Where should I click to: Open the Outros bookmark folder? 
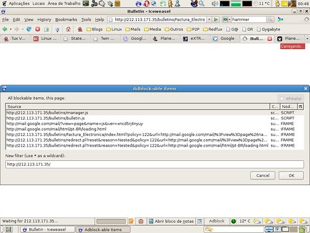tap(174, 29)
